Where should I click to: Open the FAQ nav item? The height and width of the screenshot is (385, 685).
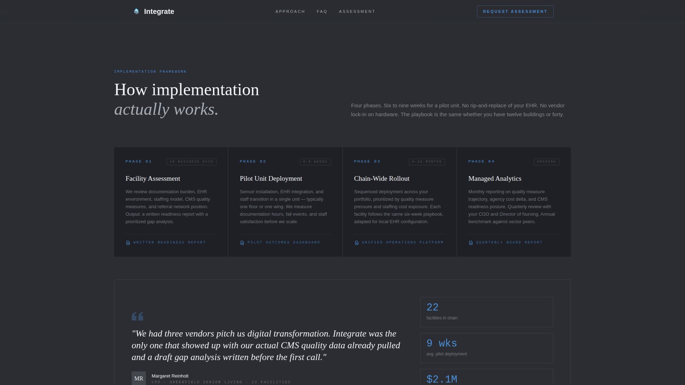click(322, 11)
